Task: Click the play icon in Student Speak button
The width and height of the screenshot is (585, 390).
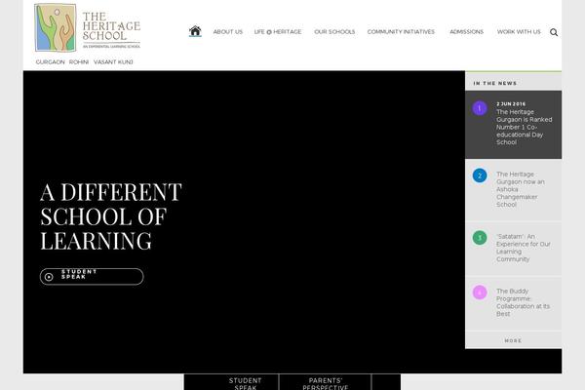Action: [x=49, y=277]
